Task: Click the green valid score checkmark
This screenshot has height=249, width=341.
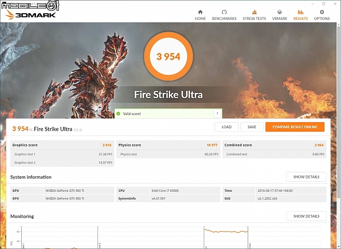Action: coord(118,114)
